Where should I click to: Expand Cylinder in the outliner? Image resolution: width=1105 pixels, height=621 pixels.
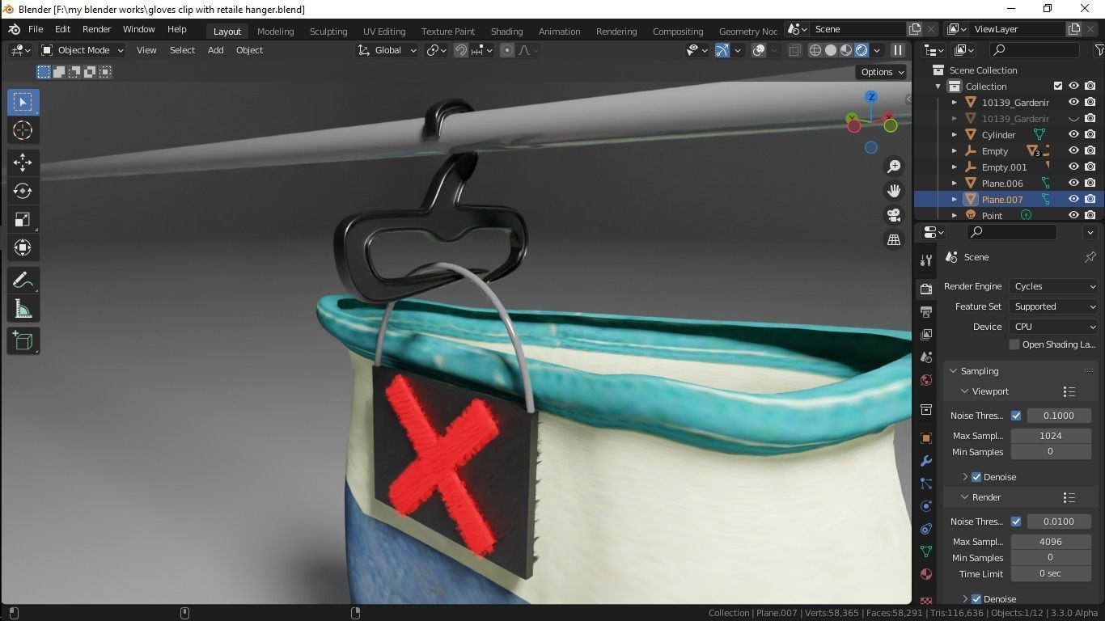(x=955, y=135)
